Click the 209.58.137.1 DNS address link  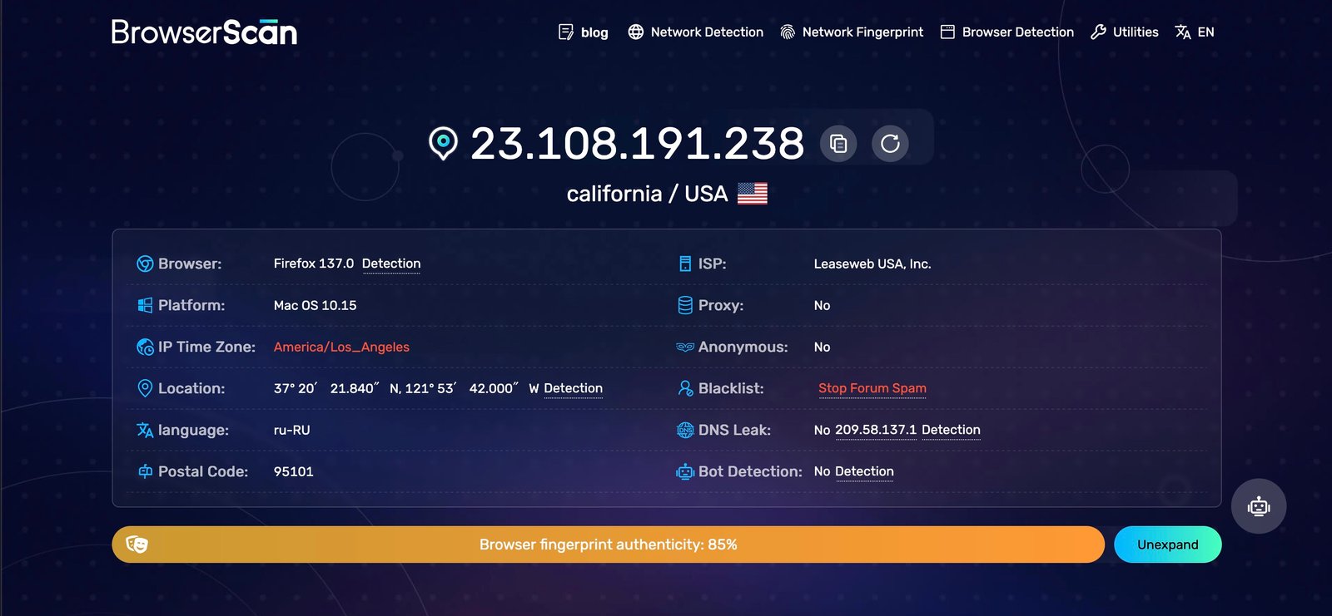[x=876, y=430]
